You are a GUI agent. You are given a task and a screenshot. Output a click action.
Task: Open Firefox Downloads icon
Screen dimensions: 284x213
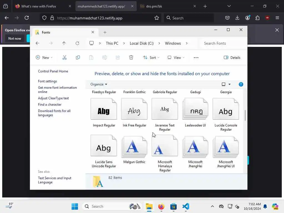coord(237,18)
